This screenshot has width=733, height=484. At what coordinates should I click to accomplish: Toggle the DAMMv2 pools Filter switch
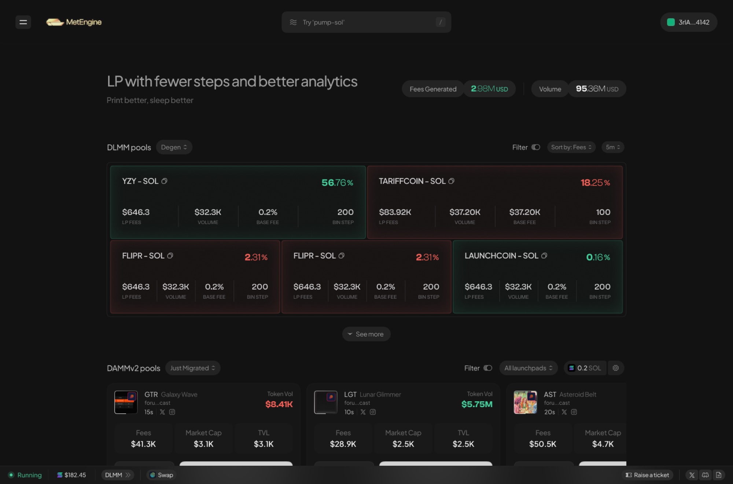coord(488,368)
